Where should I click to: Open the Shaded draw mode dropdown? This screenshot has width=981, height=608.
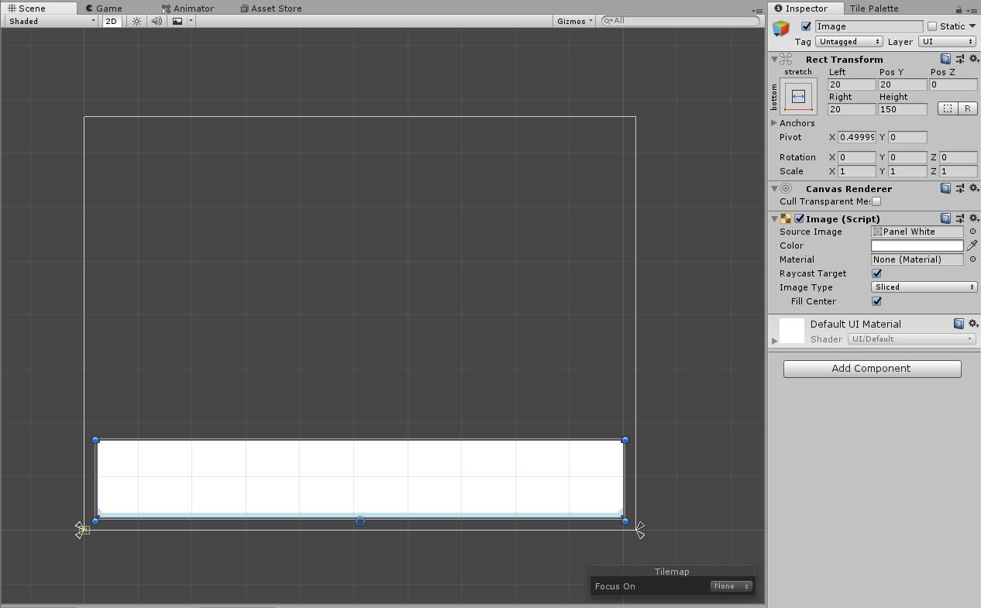click(51, 21)
